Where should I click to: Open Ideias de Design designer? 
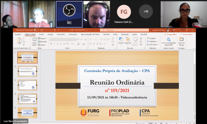pos(181,42)
